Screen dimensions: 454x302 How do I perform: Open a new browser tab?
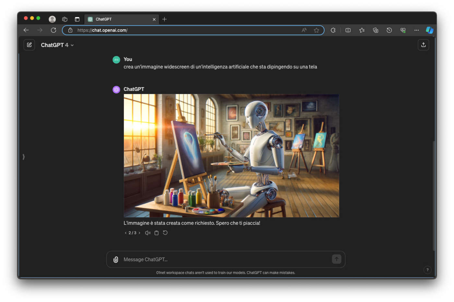pos(164,19)
